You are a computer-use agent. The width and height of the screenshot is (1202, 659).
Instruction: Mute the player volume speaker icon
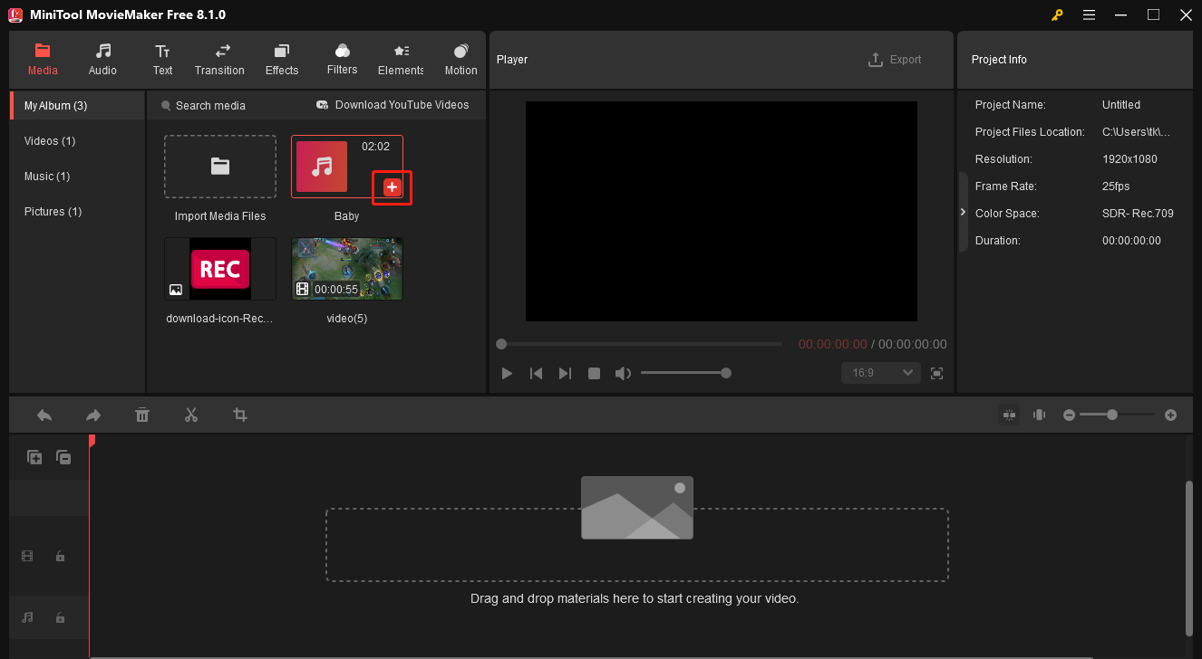pos(623,373)
